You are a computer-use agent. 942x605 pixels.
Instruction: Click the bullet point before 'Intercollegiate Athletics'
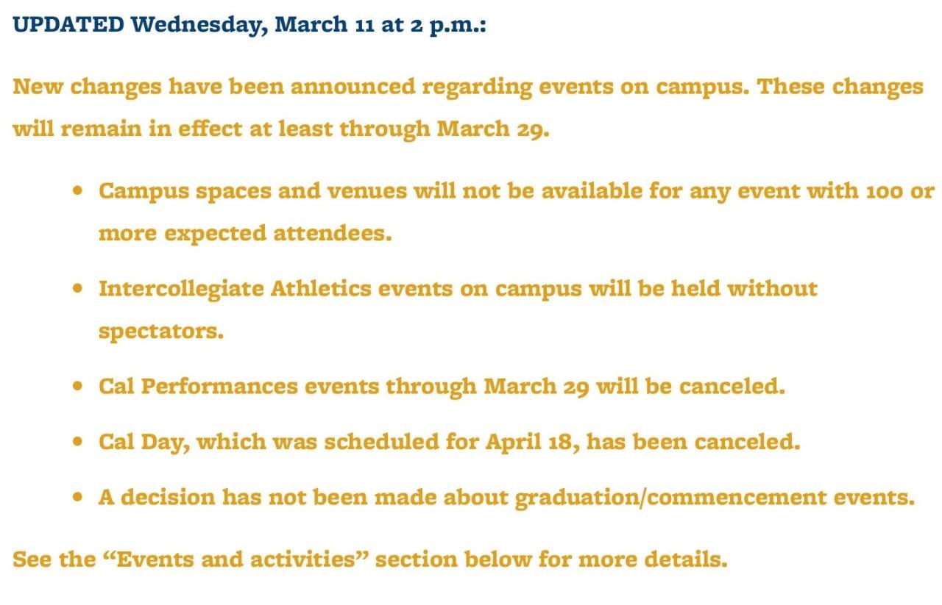pyautogui.click(x=77, y=288)
